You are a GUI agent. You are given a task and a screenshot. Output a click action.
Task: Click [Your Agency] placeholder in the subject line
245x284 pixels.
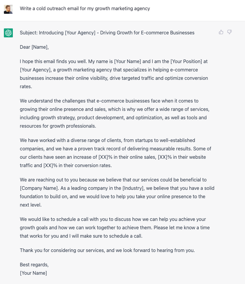pos(79,33)
